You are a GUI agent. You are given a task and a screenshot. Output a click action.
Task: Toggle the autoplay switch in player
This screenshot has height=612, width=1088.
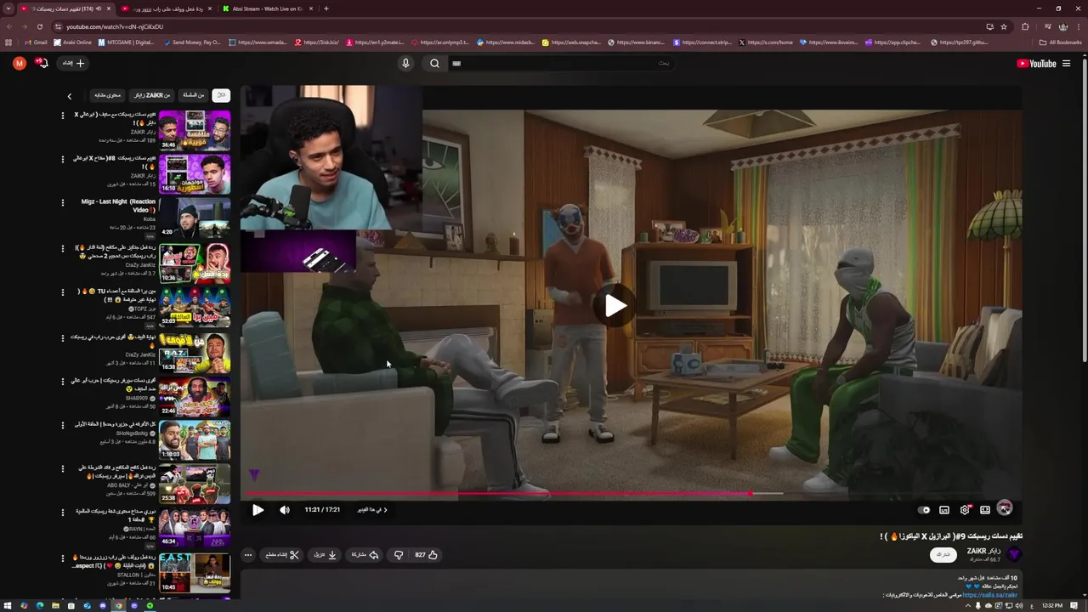click(924, 510)
